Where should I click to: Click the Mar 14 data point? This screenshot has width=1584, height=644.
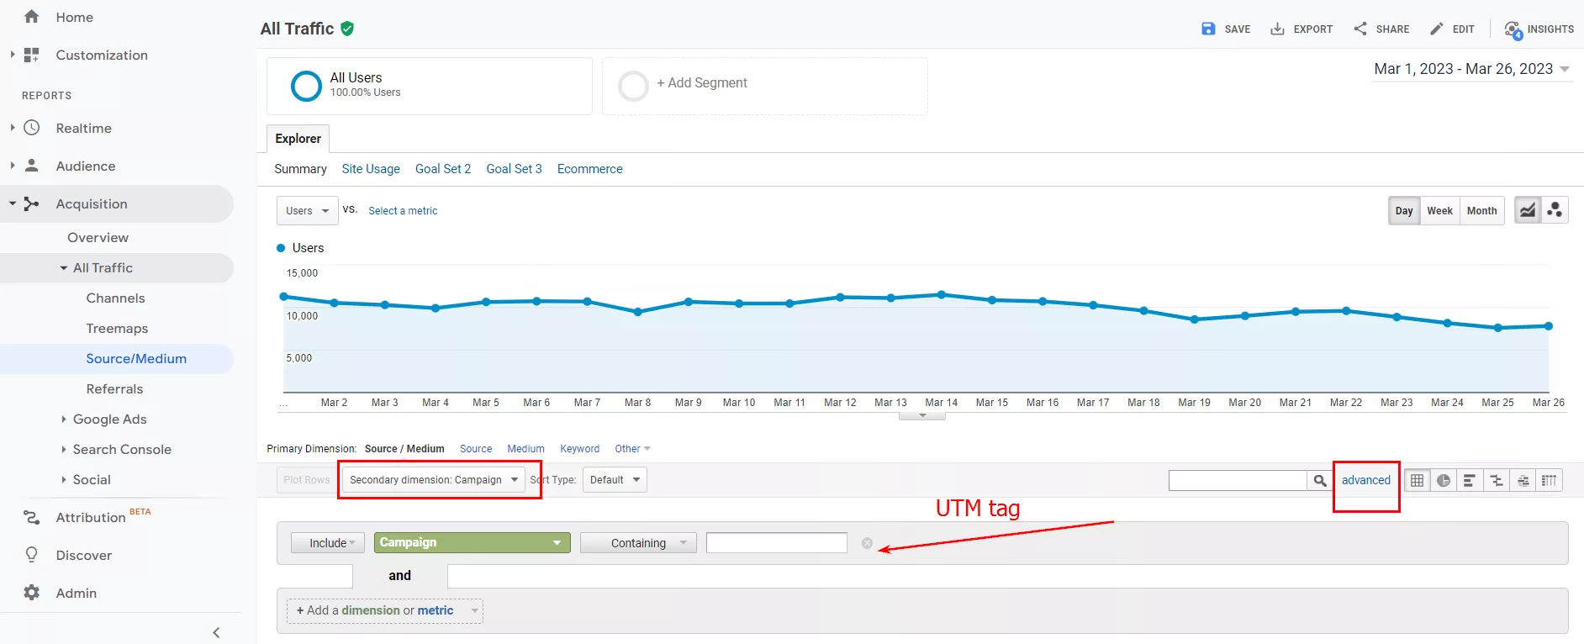click(x=942, y=295)
